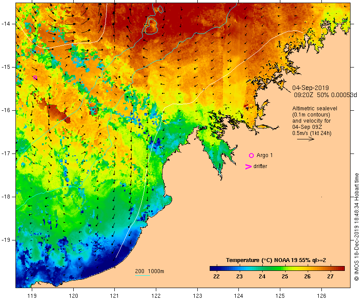Screen dimensions: 362x300
Task: Click the -16 latitude axis label
Action: tap(6, 110)
